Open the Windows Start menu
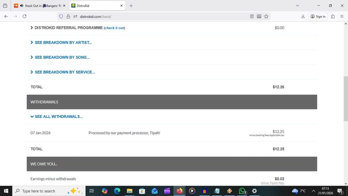Viewport: 348px width, 196px height. click(x=6, y=191)
